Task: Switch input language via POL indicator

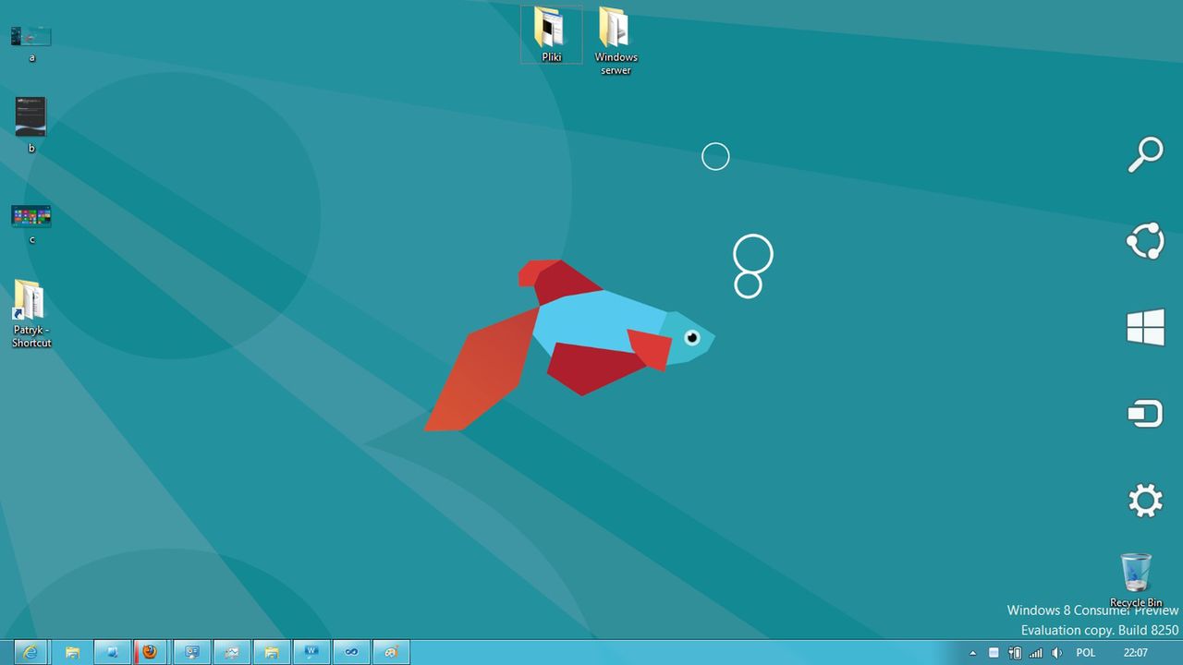Action: (1086, 653)
